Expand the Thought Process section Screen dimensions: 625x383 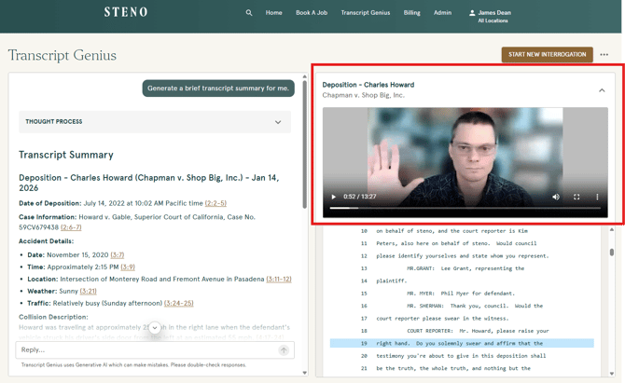pyautogui.click(x=277, y=122)
